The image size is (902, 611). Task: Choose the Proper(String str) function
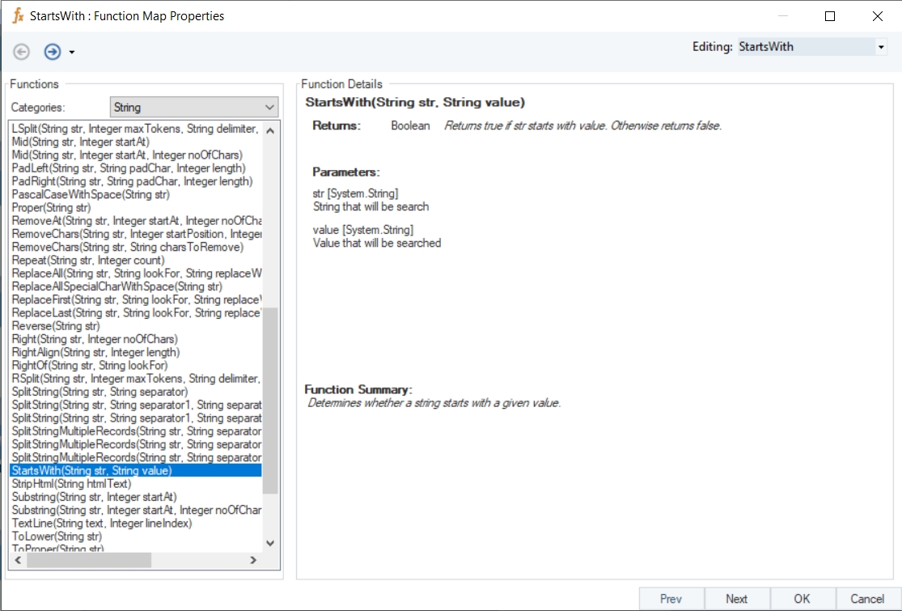[x=51, y=208]
